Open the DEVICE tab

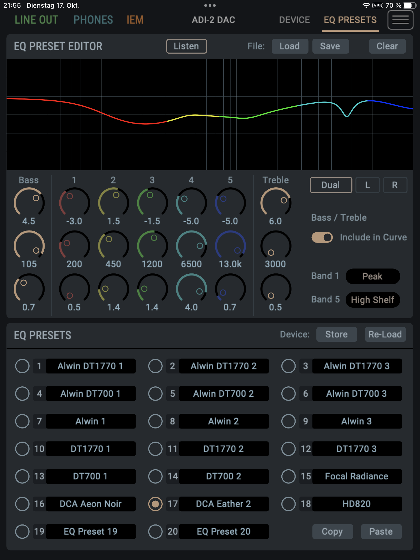(294, 20)
